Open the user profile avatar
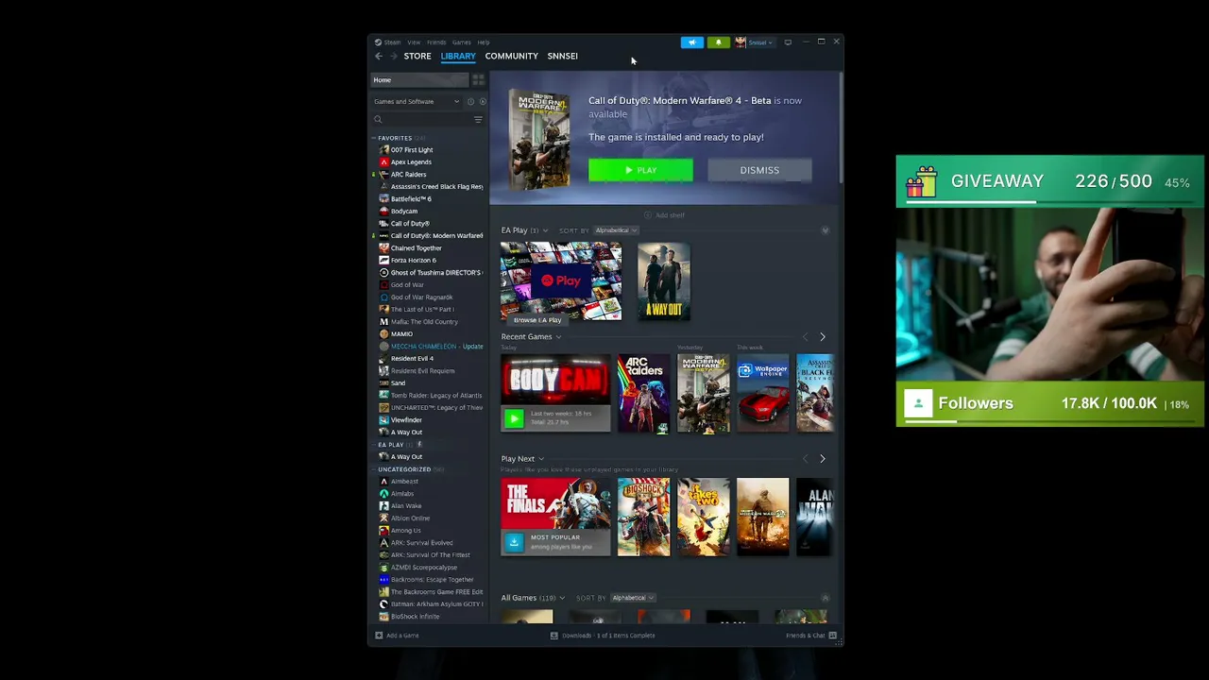1209x680 pixels. coord(741,42)
